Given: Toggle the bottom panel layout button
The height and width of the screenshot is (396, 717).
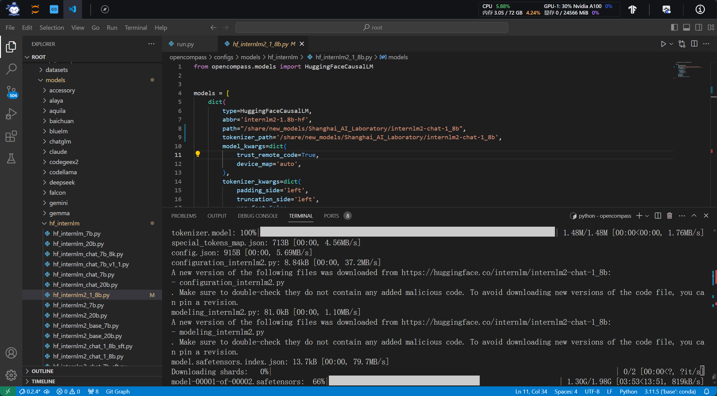Looking at the screenshot, I should (687, 27).
